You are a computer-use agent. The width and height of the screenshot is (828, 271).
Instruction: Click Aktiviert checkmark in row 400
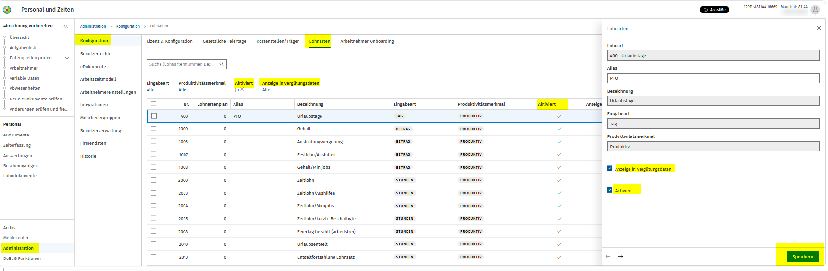point(559,116)
